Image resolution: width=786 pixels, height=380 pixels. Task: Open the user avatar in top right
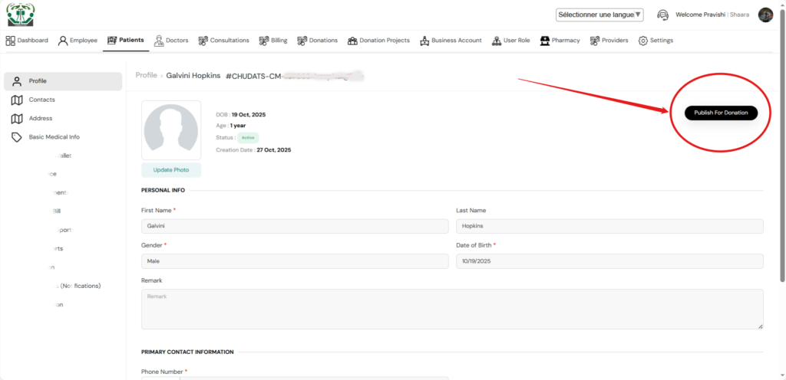(x=765, y=15)
